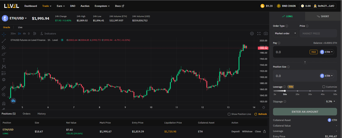342x138 pixels.
Task: Select the chart patterns tool
Action: coord(4,67)
